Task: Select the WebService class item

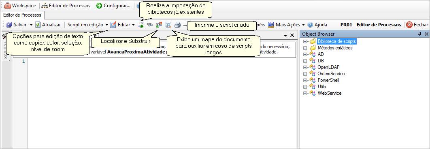Action: 330,93
